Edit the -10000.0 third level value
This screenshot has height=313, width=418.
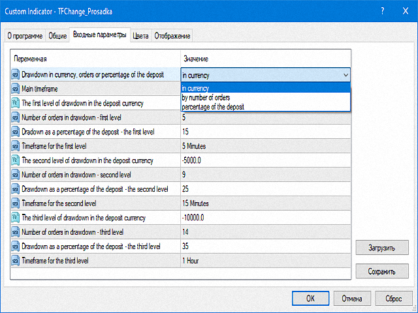pos(265,218)
